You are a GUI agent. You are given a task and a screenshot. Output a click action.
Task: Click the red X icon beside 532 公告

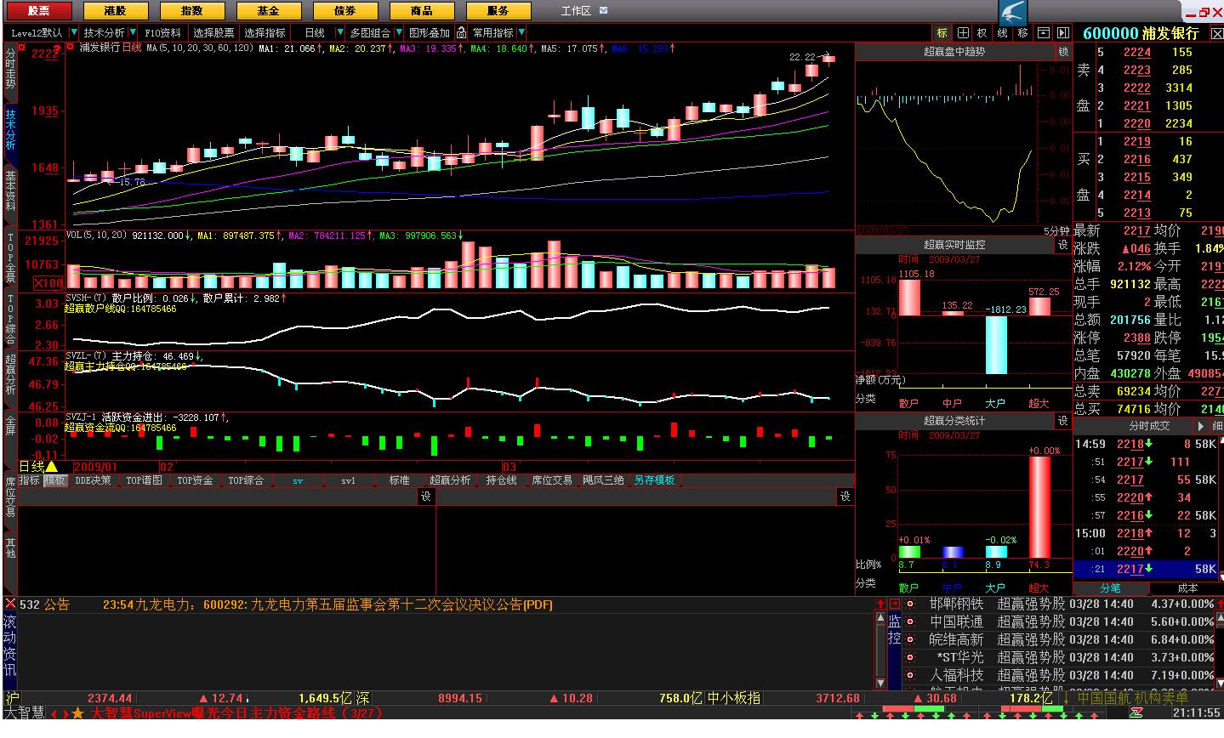pos(9,605)
